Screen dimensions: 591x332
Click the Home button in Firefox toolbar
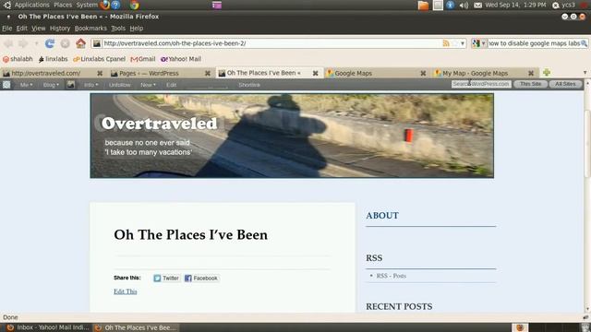click(80, 43)
